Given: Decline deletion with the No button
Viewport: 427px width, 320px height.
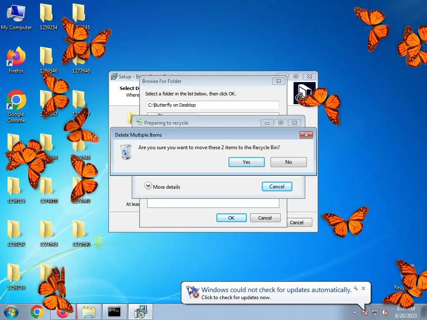Looking at the screenshot, I should (x=289, y=162).
